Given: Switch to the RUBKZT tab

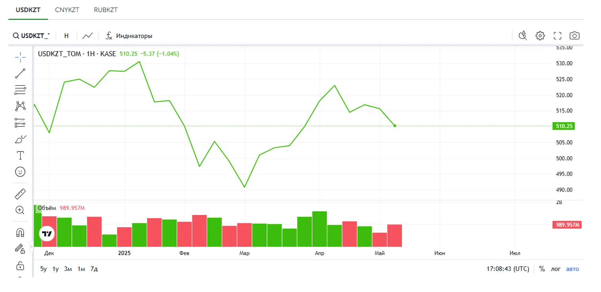Looking at the screenshot, I should click(106, 10).
